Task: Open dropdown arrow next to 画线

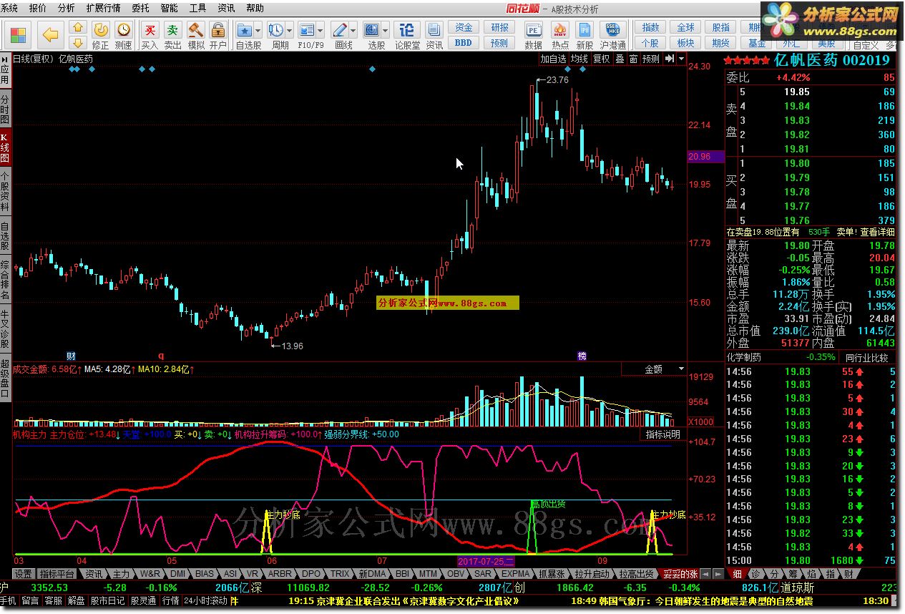Action: point(353,31)
